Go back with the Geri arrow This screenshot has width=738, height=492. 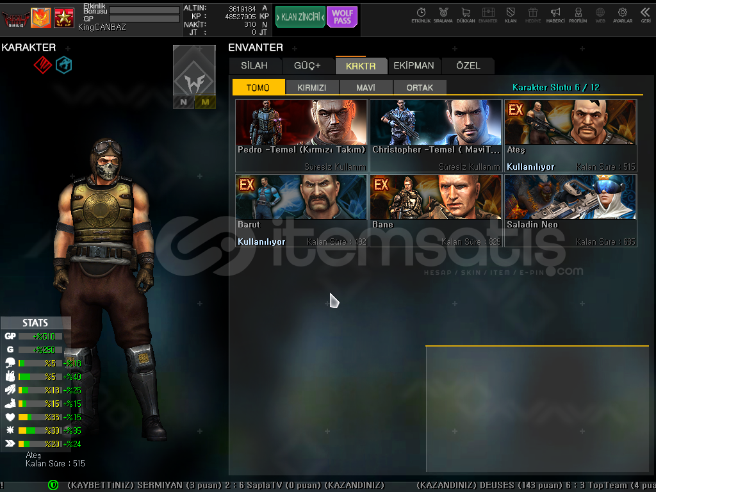645,15
